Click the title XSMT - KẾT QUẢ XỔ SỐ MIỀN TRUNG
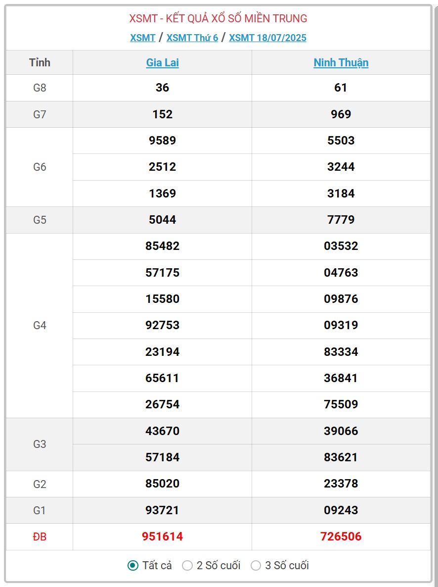This screenshot has height=587, width=438. (219, 18)
